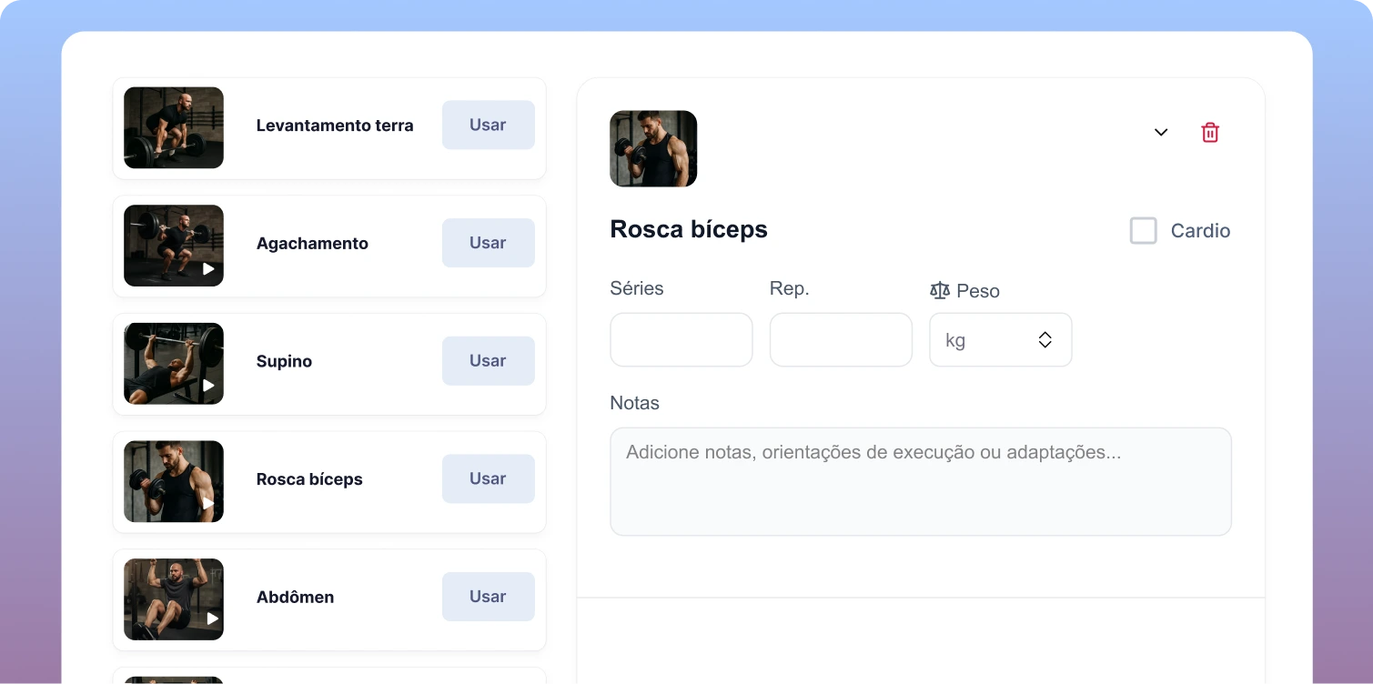Use the Rosca bíceps exercise
Image resolution: width=1373 pixels, height=684 pixels.
pyautogui.click(x=488, y=478)
